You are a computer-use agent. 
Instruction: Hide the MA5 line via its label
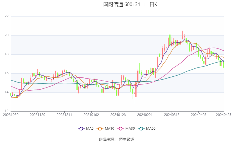(90, 129)
